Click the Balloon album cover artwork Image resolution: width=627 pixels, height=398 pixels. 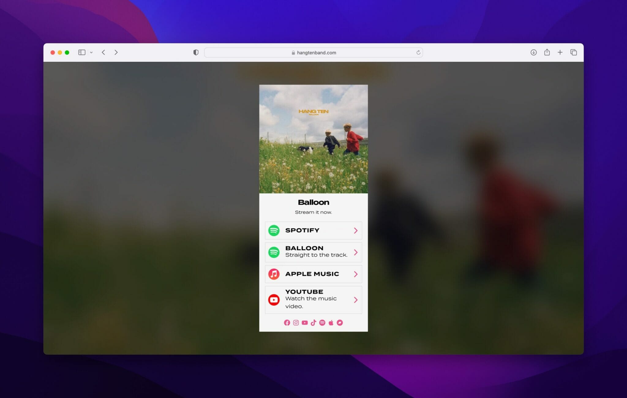pos(313,139)
